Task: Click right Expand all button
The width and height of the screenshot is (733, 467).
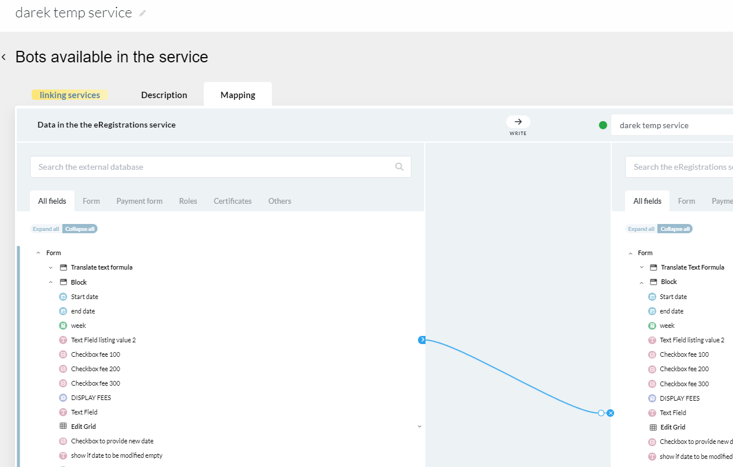Action: [641, 229]
